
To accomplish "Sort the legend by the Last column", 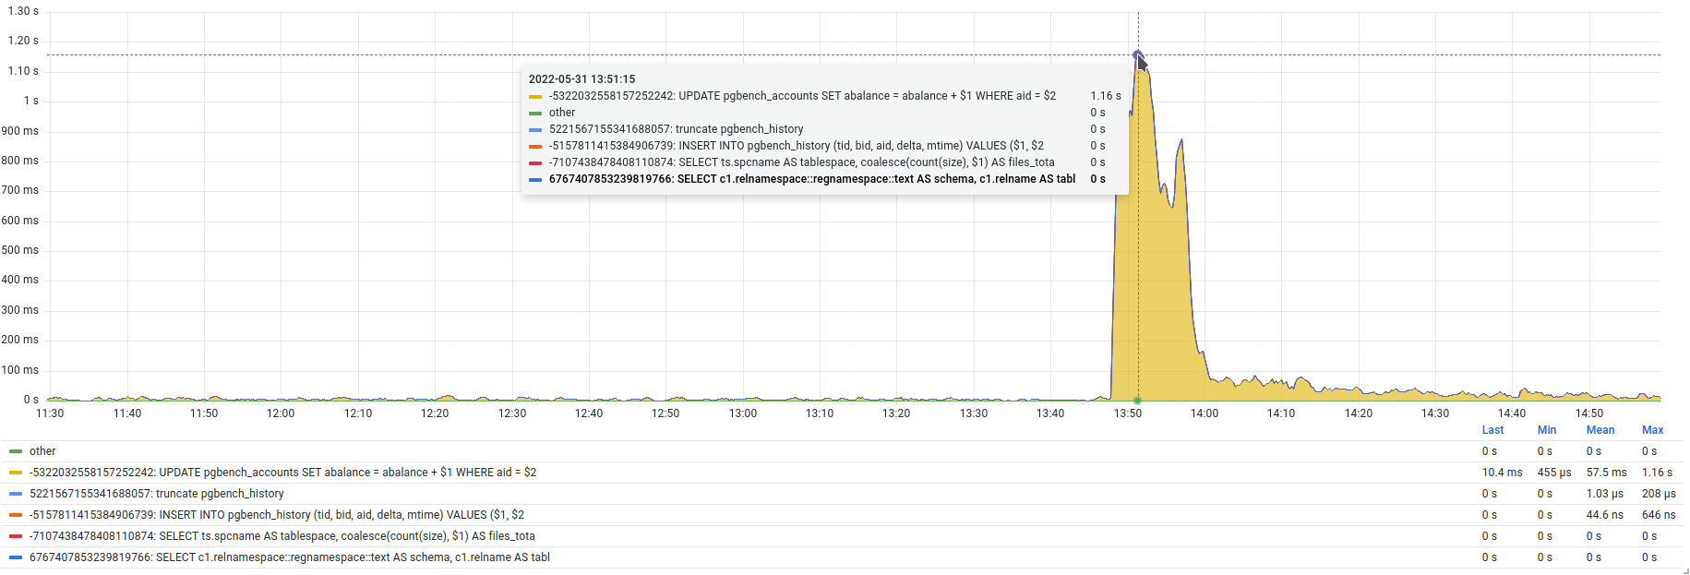I will (x=1492, y=430).
